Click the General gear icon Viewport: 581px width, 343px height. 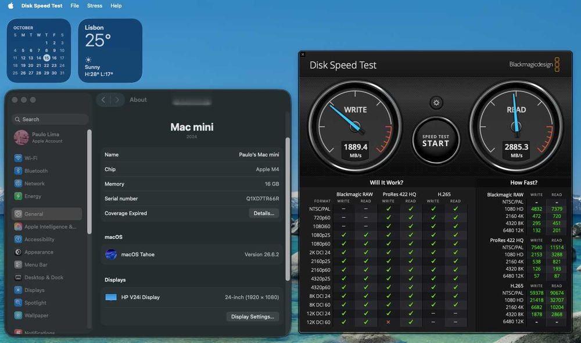coord(18,214)
